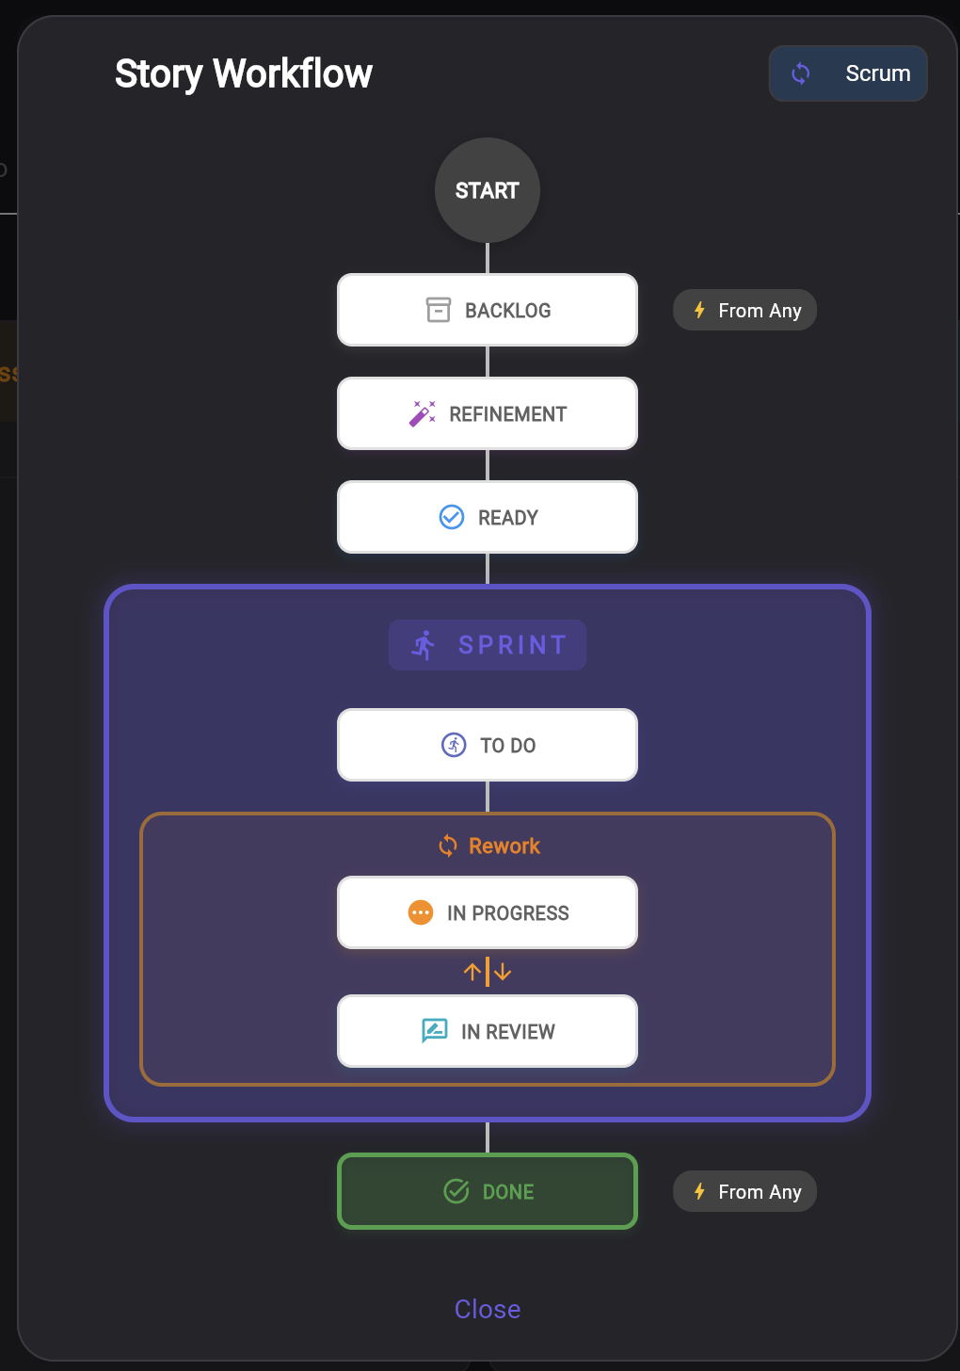
Task: Click the green check icon on DONE
Action: (456, 1191)
